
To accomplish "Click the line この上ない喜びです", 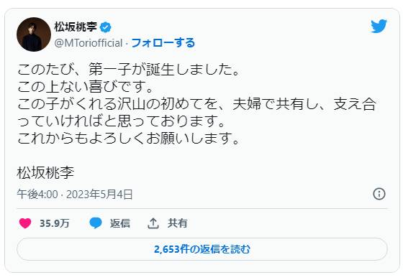I will click(85, 87).
